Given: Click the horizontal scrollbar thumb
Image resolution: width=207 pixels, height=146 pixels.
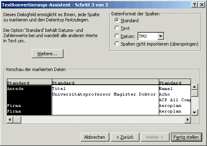Looking at the screenshot, I should (17, 119).
